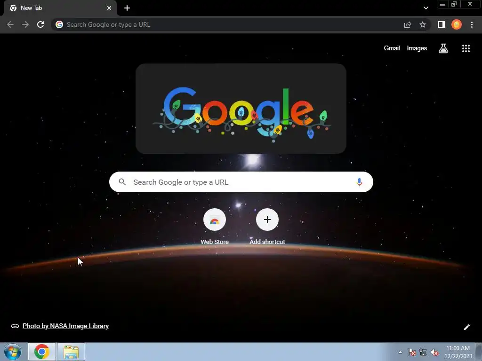
Task: Reload the current page
Action: 40,24
